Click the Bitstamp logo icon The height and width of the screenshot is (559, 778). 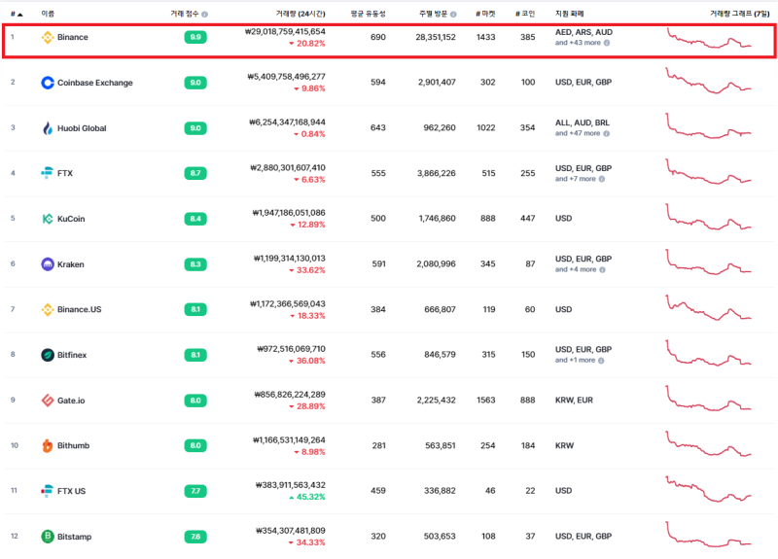47,537
